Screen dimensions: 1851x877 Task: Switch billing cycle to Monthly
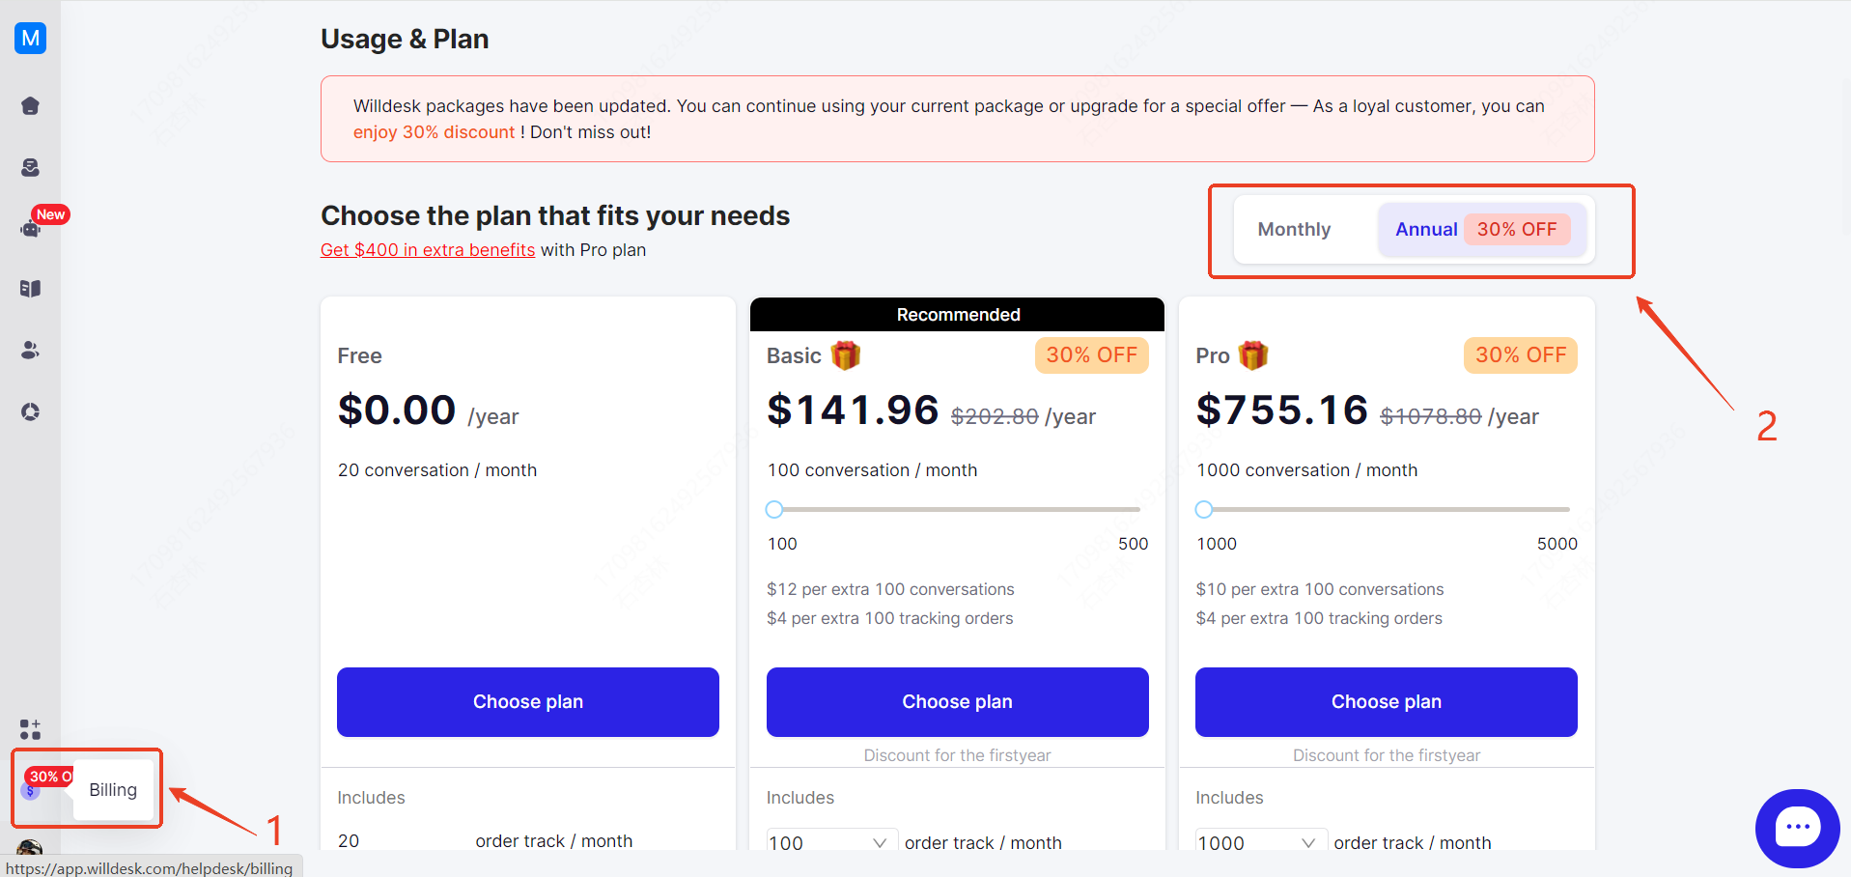pos(1294,229)
